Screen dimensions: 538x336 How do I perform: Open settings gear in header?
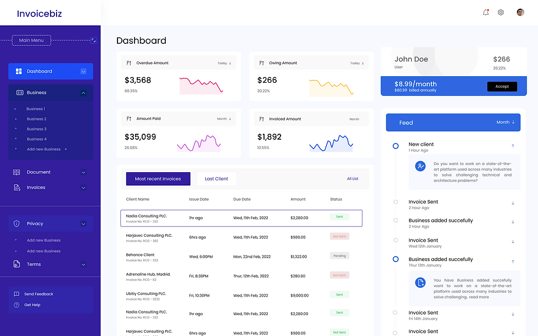point(501,12)
